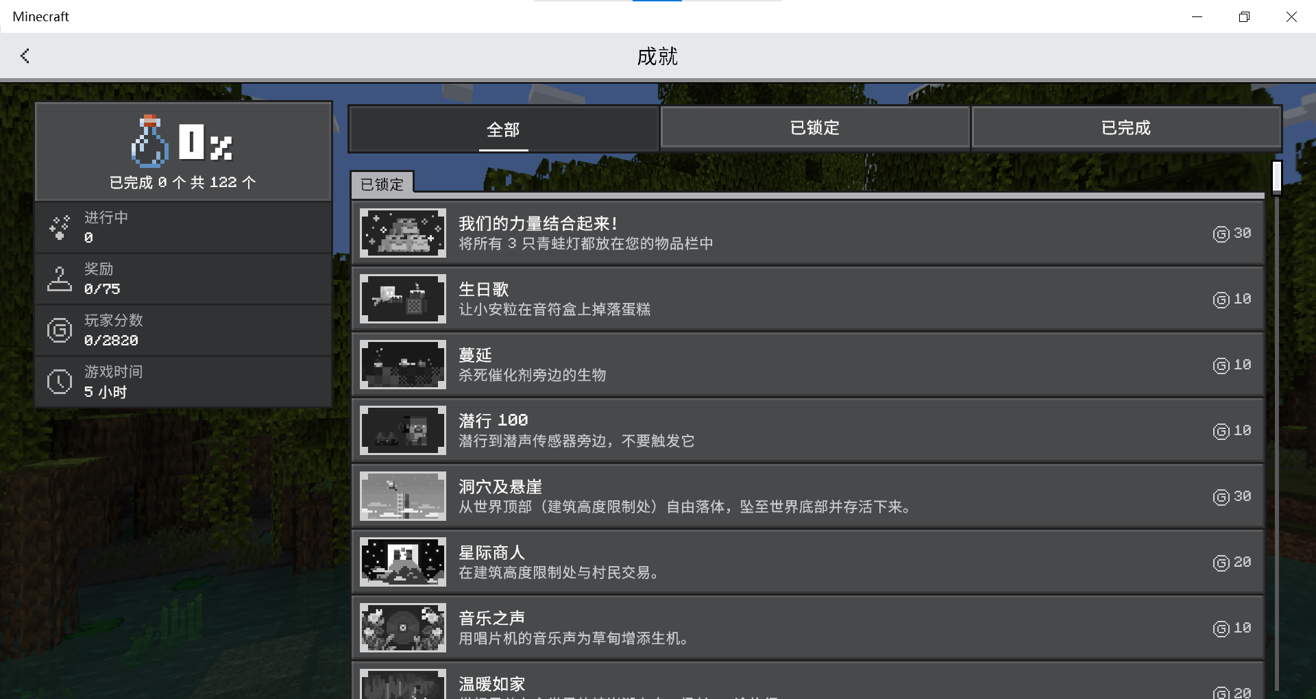Click description 潜行到潜声传感器旁边，不要触发它

click(x=576, y=441)
